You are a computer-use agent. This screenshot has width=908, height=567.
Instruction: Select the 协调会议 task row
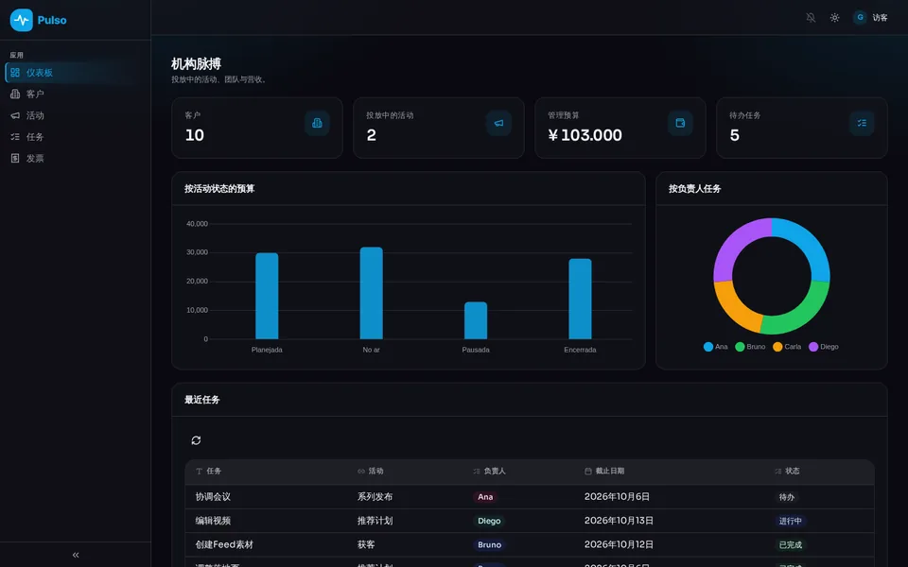pos(530,496)
